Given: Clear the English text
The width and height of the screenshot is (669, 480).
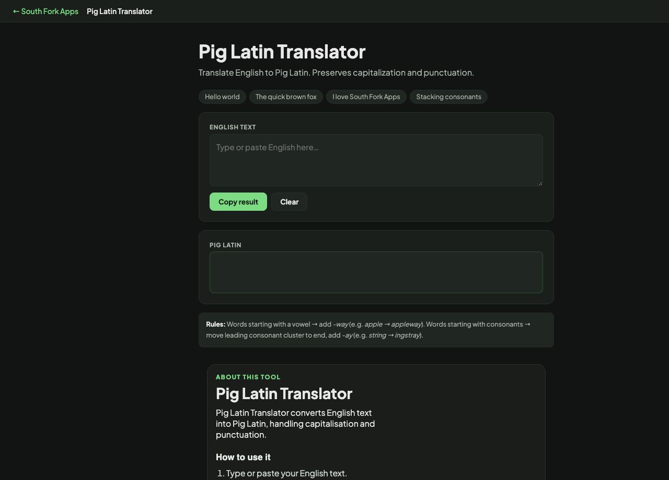Looking at the screenshot, I should coord(289,202).
